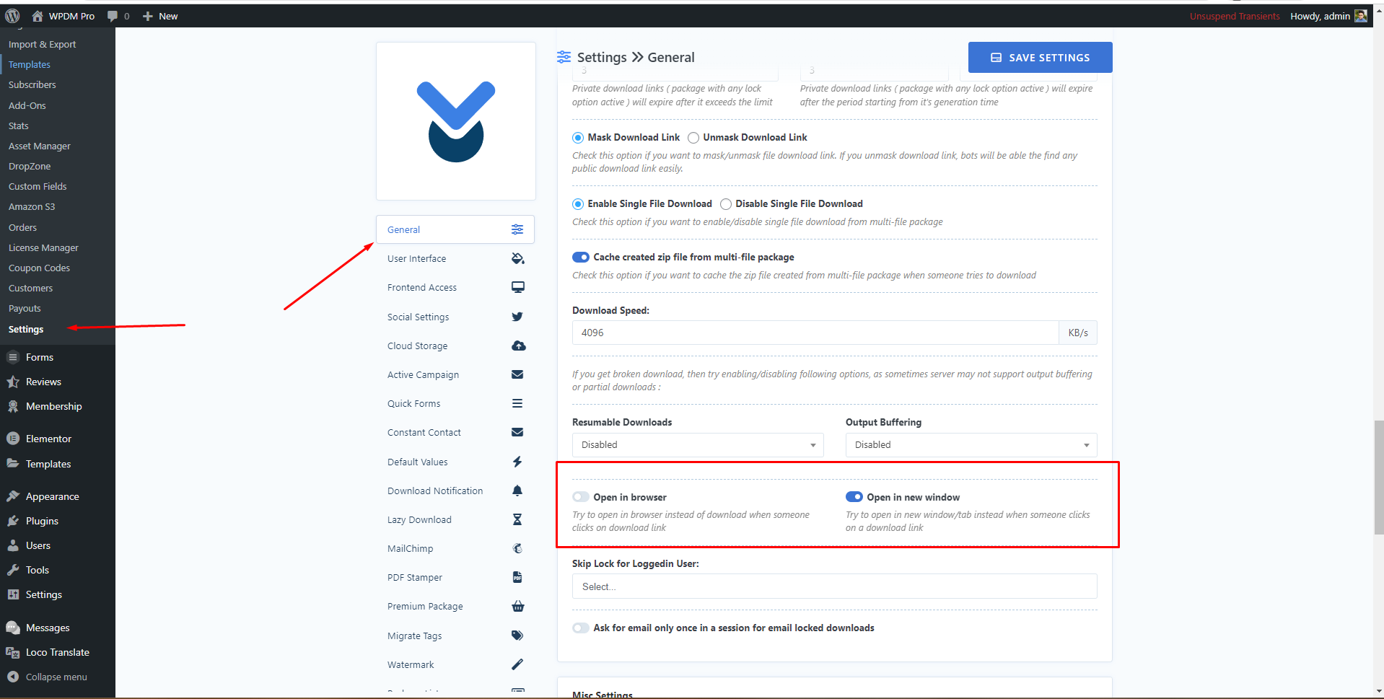Click the General tab sliders icon

(x=517, y=229)
